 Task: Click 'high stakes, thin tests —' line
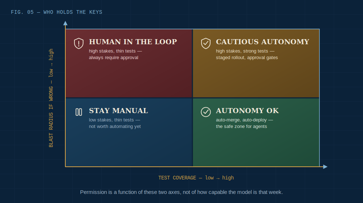(x=115, y=51)
